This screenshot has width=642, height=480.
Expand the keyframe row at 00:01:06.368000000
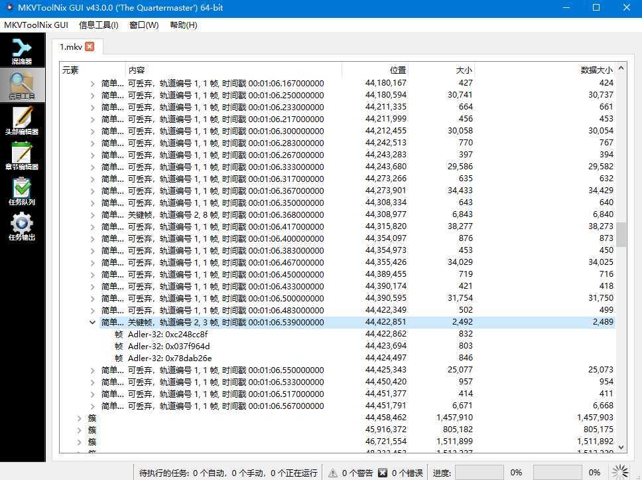tap(93, 215)
